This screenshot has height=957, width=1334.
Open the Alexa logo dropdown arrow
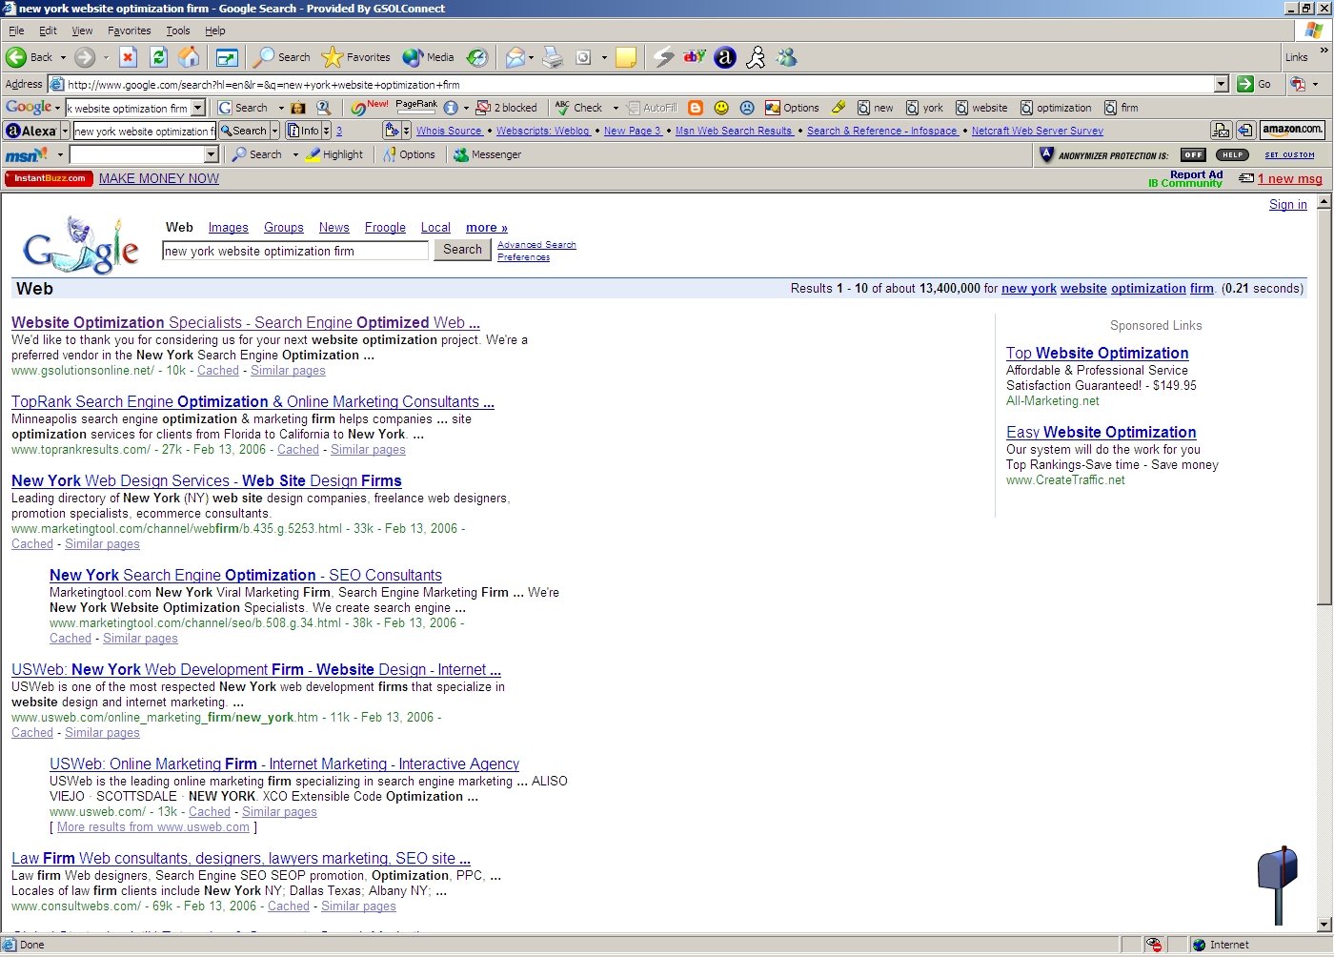[65, 131]
